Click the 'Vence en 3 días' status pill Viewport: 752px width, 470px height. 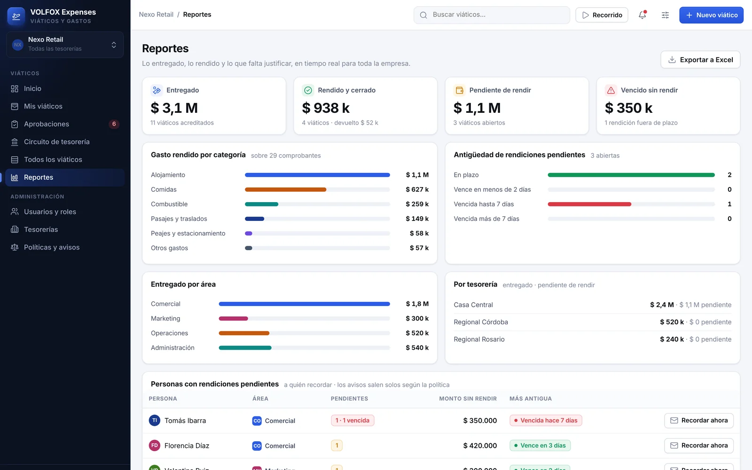[540, 446]
